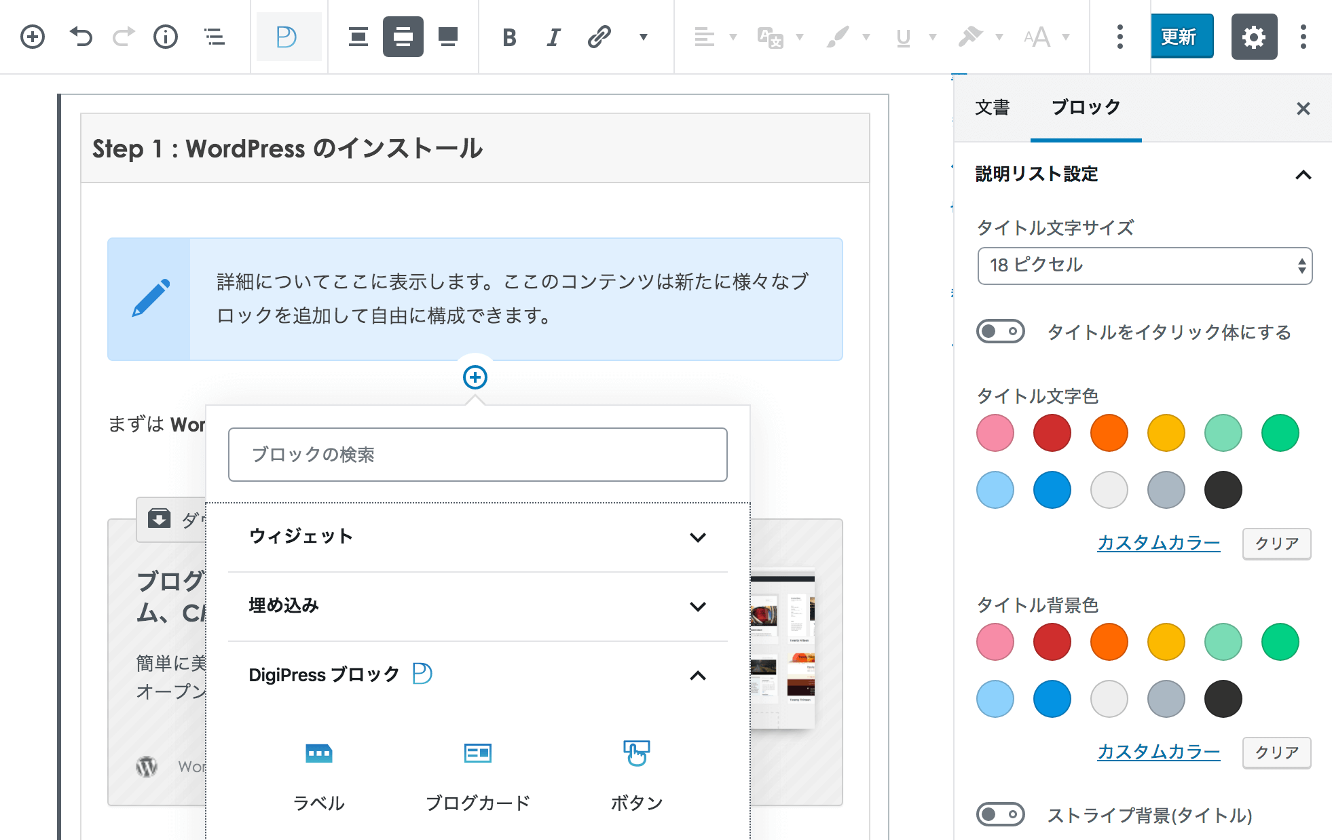This screenshot has width=1332, height=840.
Task: Open the content structure info icon
Action: pyautogui.click(x=165, y=37)
